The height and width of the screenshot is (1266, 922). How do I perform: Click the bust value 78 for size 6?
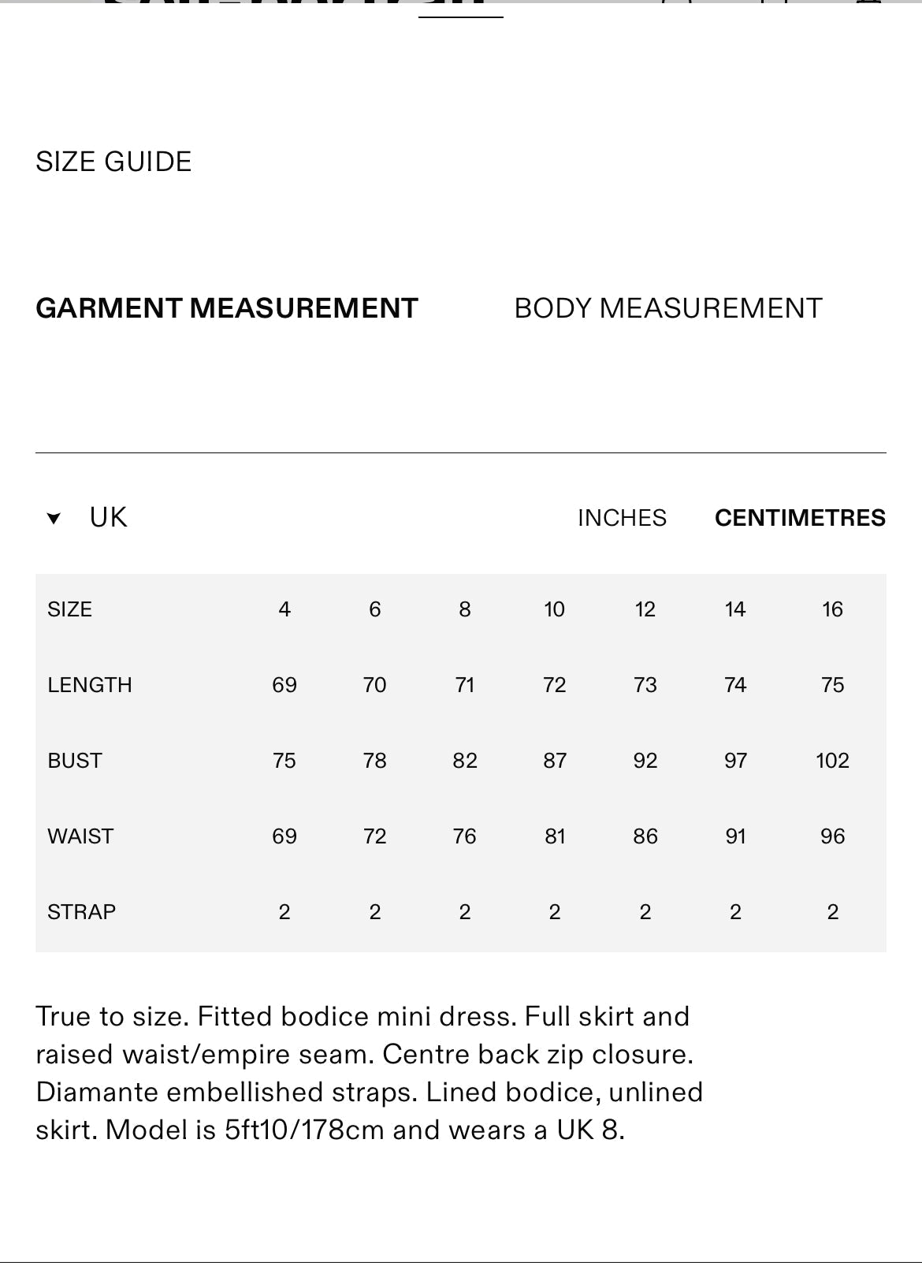point(374,761)
